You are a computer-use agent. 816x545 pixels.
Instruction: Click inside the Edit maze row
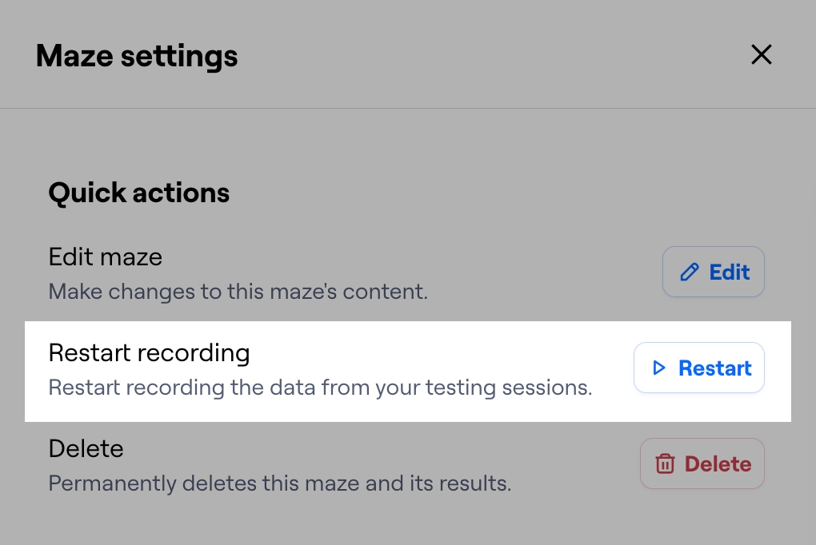tap(320, 273)
